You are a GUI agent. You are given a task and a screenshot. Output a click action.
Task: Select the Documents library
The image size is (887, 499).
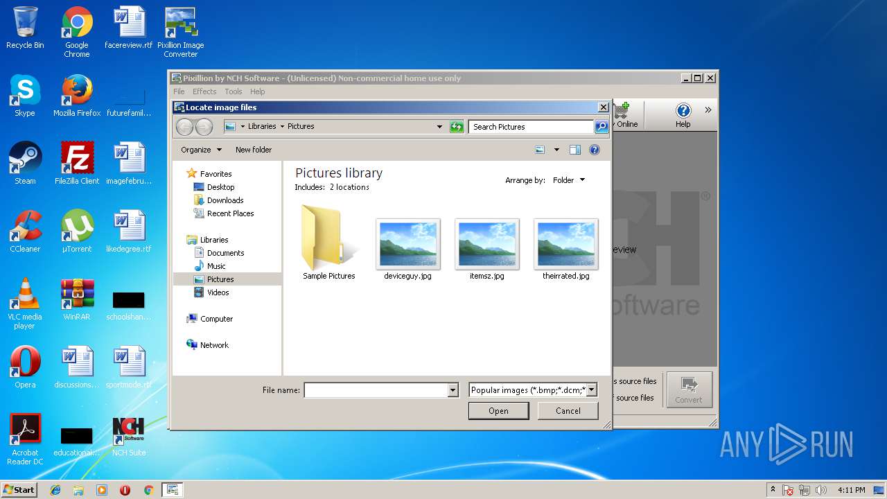click(x=225, y=253)
